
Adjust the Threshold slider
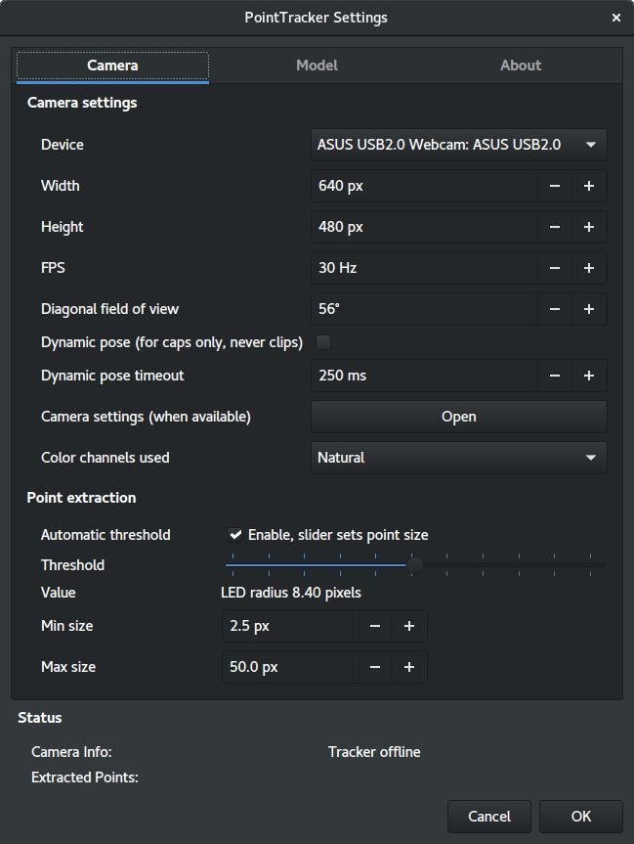coord(414,564)
